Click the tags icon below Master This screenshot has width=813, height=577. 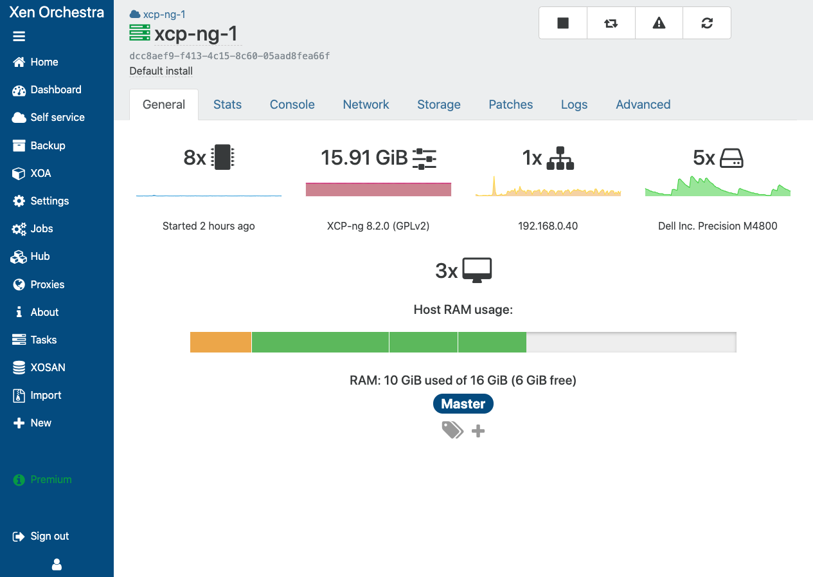coord(452,430)
